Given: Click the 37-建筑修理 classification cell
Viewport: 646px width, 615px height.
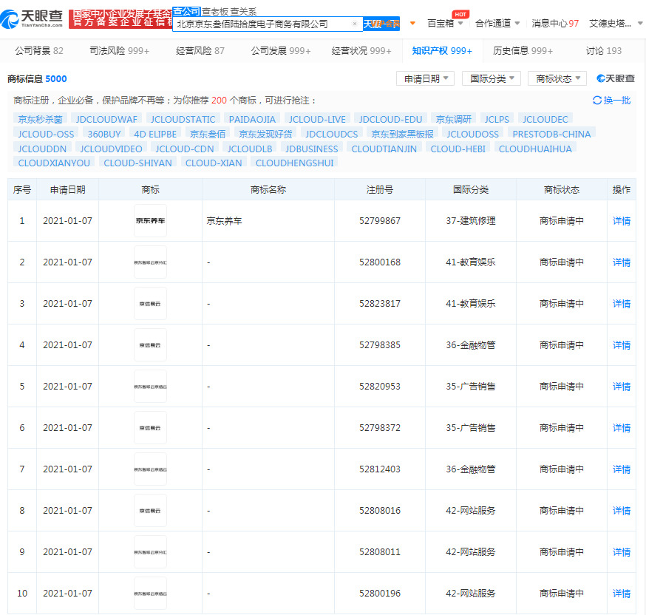Looking at the screenshot, I should [471, 221].
